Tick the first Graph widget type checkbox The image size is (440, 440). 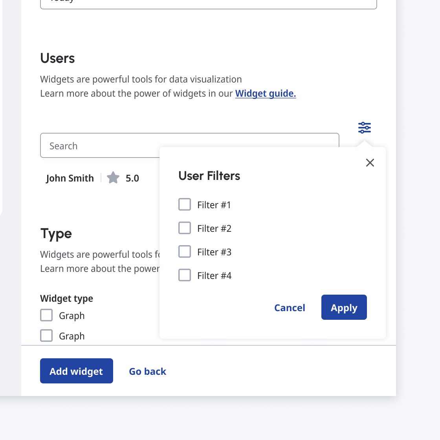pos(46,315)
